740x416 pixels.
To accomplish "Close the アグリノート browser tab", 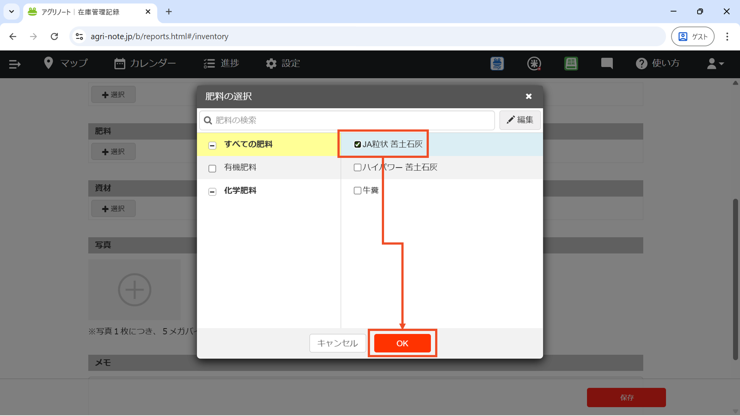I will 148,12.
